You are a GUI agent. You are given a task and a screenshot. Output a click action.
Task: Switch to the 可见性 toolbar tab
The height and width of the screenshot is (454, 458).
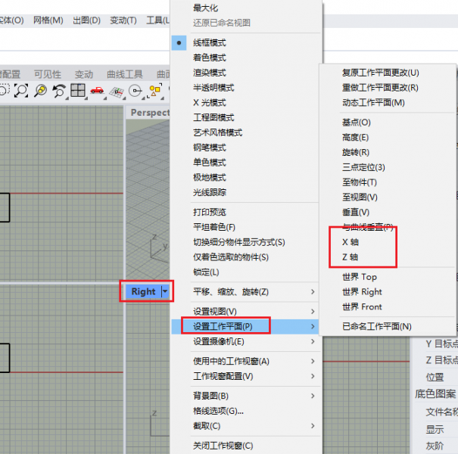[48, 74]
